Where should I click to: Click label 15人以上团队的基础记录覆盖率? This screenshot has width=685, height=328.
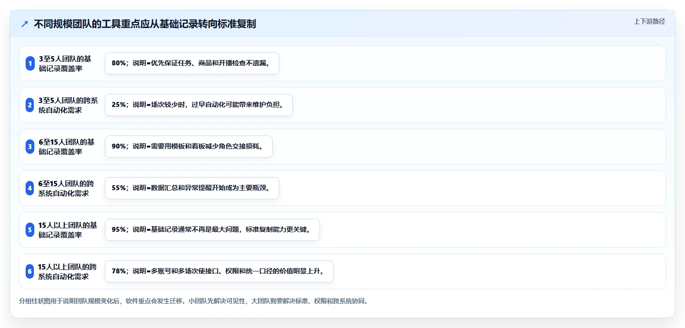coord(68,230)
